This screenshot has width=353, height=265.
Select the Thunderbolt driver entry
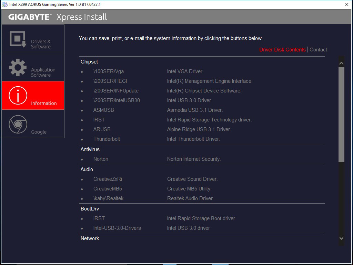[x=107, y=139]
